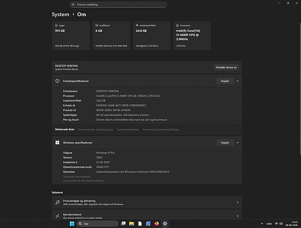
Task: Click the white document icon on taskbar
Action: (140, 224)
